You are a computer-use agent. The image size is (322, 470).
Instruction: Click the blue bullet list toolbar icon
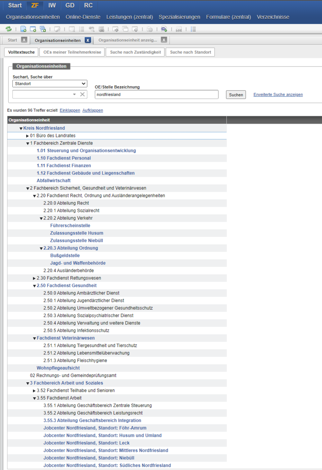(193, 29)
